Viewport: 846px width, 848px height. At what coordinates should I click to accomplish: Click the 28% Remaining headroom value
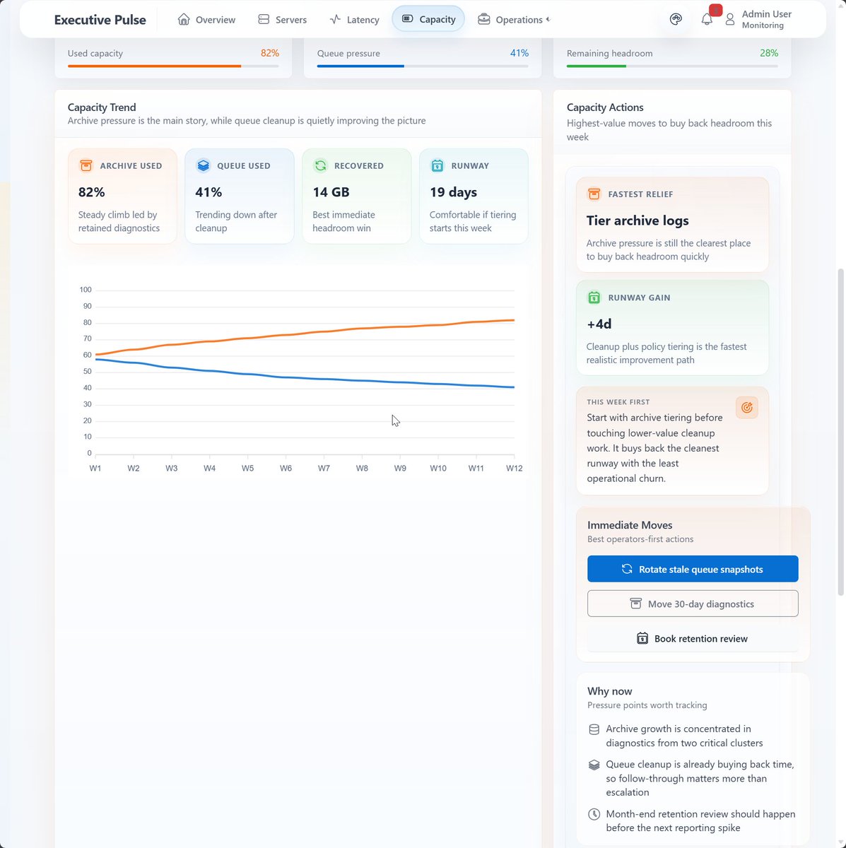click(769, 53)
